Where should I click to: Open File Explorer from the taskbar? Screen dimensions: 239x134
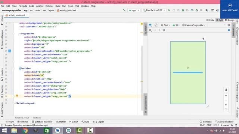tap(14, 131)
